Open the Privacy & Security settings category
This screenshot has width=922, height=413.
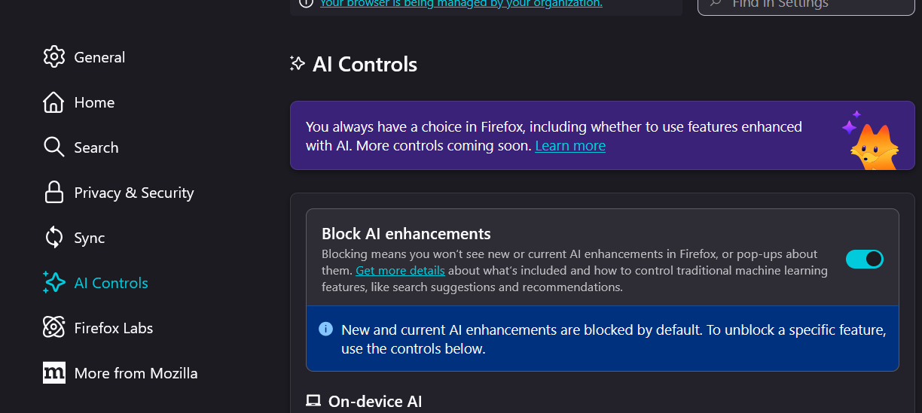click(x=133, y=193)
